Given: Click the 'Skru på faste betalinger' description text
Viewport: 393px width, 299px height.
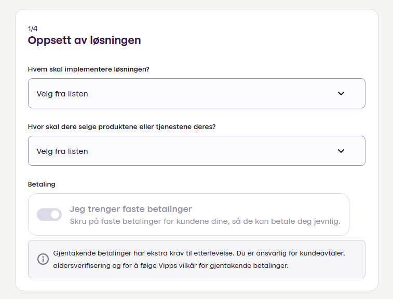Looking at the screenshot, I should click(x=205, y=221).
